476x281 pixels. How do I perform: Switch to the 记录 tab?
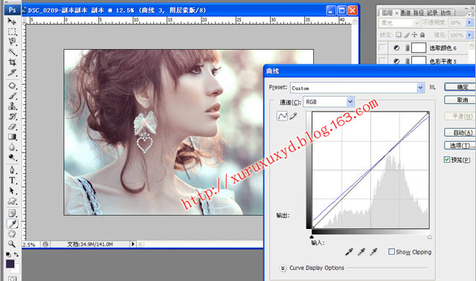(x=432, y=13)
